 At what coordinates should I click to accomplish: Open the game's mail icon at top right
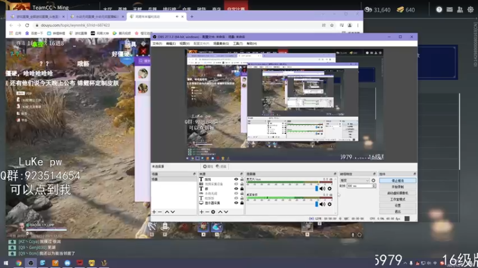[x=449, y=10]
